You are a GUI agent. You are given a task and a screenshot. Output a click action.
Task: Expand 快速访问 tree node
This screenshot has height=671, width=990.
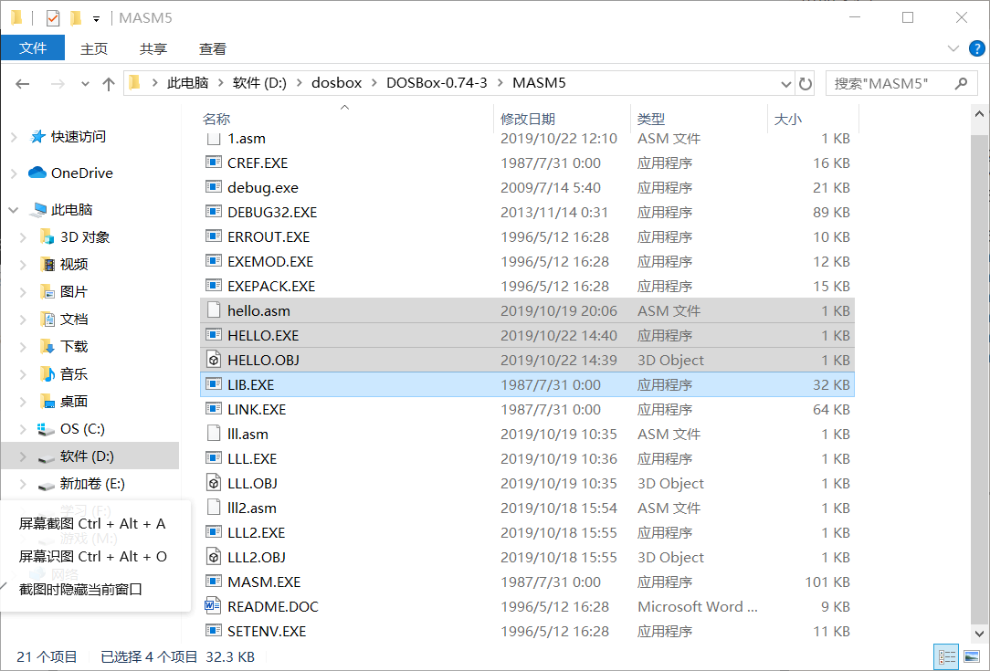[14, 136]
